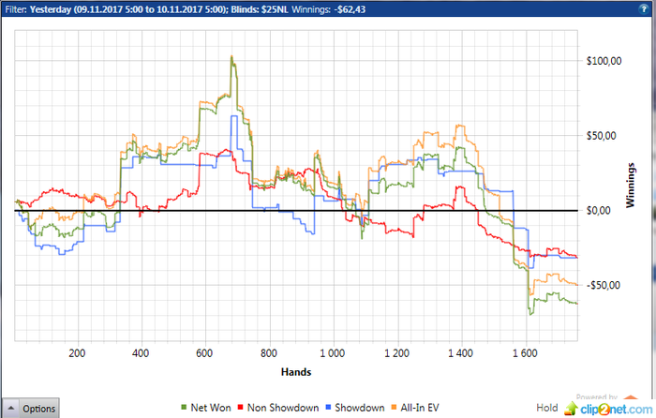
Task: Click the Winnings vertical axis title
Action: (x=630, y=186)
